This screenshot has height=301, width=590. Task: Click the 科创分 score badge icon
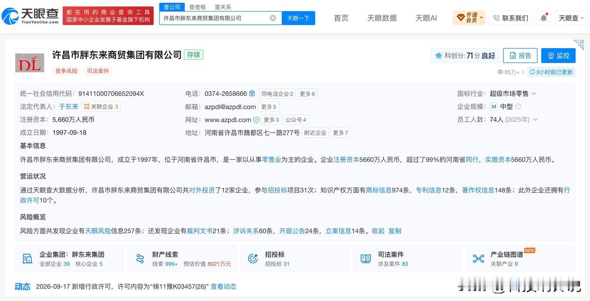coord(439,56)
